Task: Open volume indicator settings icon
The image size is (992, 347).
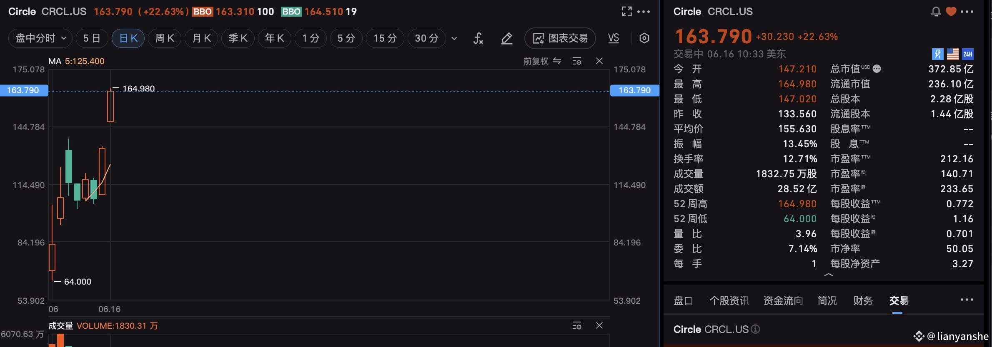Action: click(577, 325)
